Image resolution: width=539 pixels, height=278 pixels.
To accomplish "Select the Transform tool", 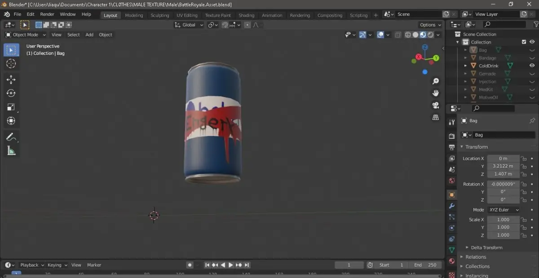I will [x=11, y=121].
